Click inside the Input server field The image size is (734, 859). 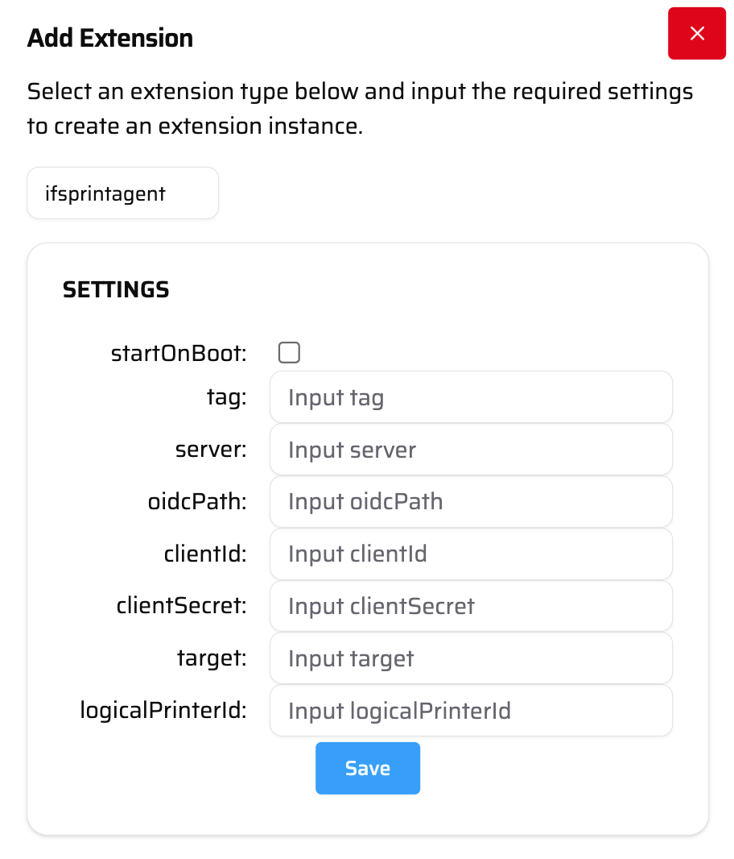coord(471,449)
